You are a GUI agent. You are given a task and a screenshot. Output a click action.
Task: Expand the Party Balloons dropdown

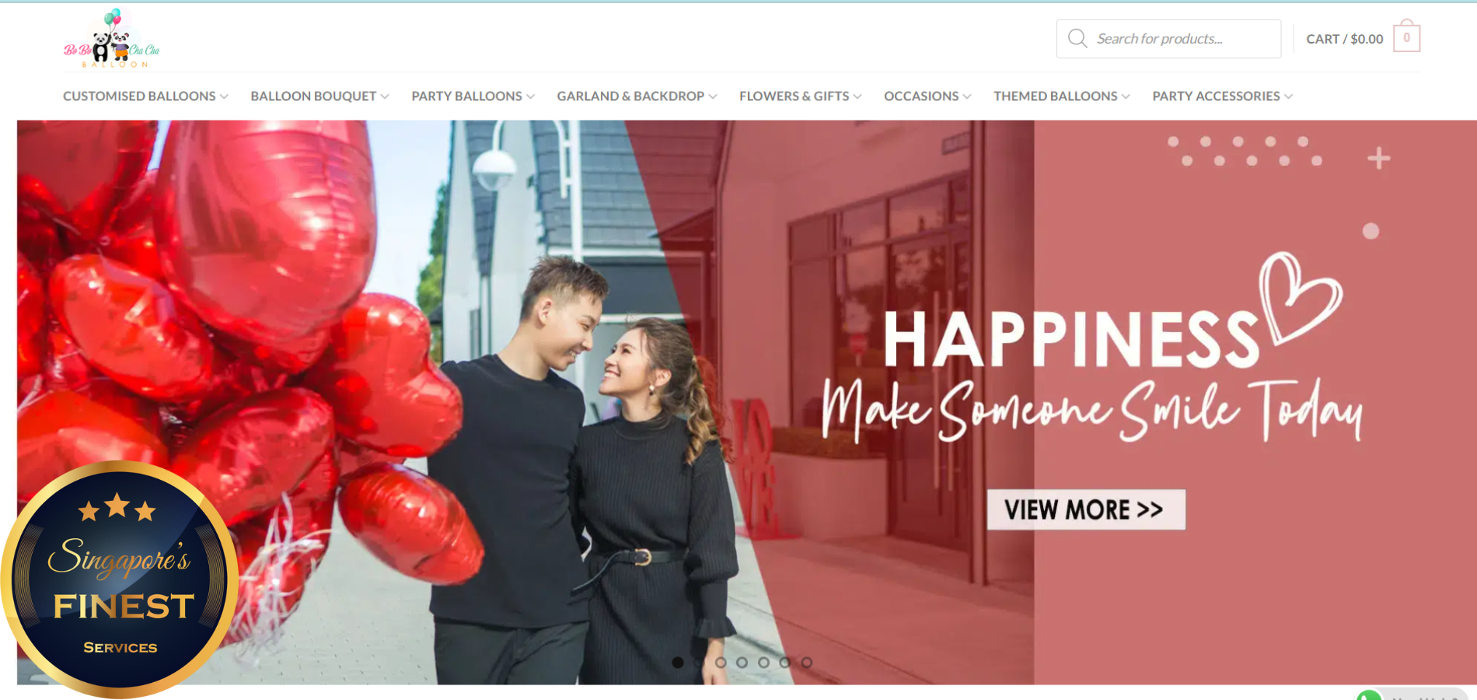[473, 96]
